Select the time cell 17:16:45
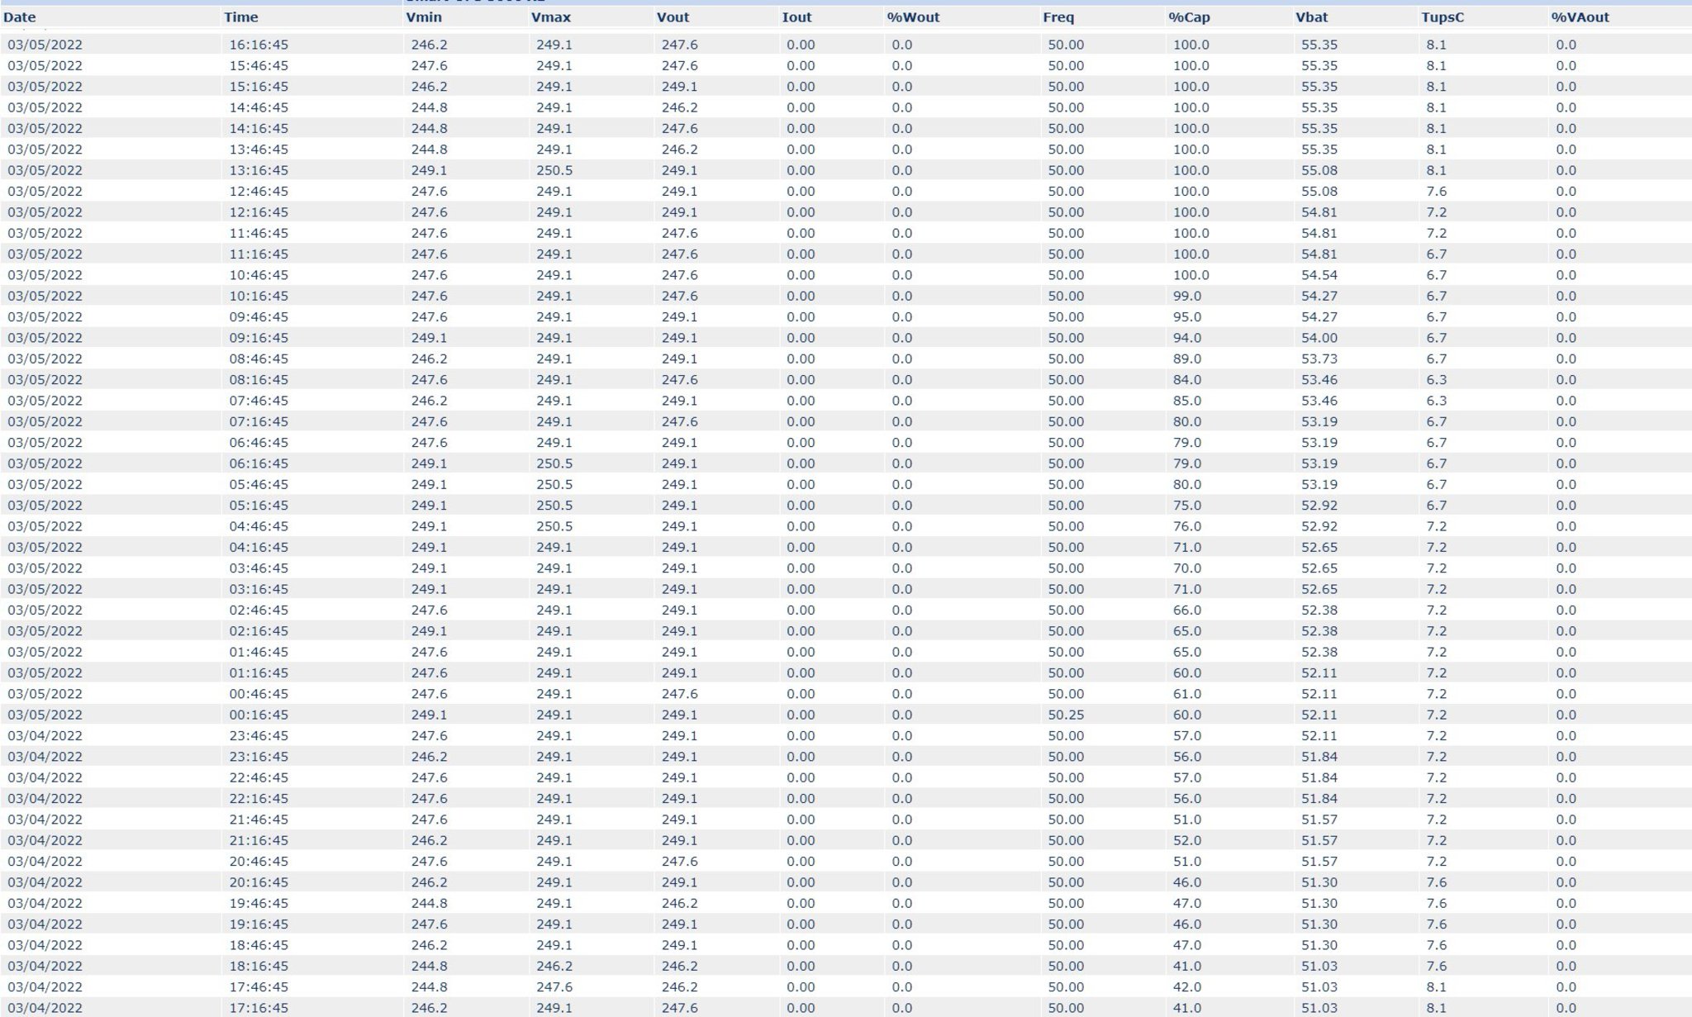Image resolution: width=1692 pixels, height=1017 pixels. coord(259,1008)
